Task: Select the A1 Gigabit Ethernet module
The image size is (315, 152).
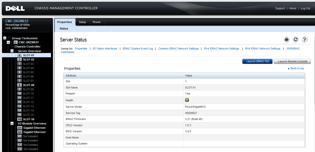Action: pos(34,128)
